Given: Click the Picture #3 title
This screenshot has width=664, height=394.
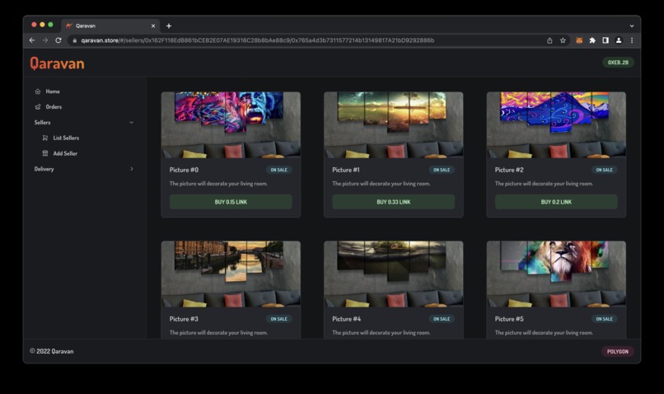Looking at the screenshot, I should pyautogui.click(x=184, y=319).
